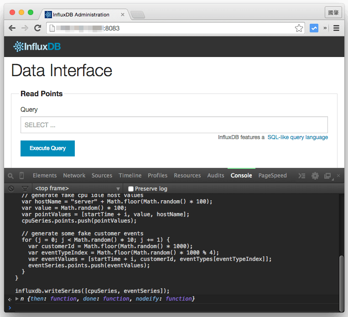Open the SQL-like query language link

pos(298,137)
